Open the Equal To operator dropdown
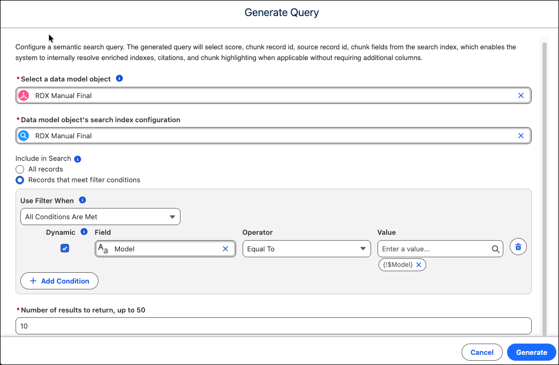 (x=307, y=249)
